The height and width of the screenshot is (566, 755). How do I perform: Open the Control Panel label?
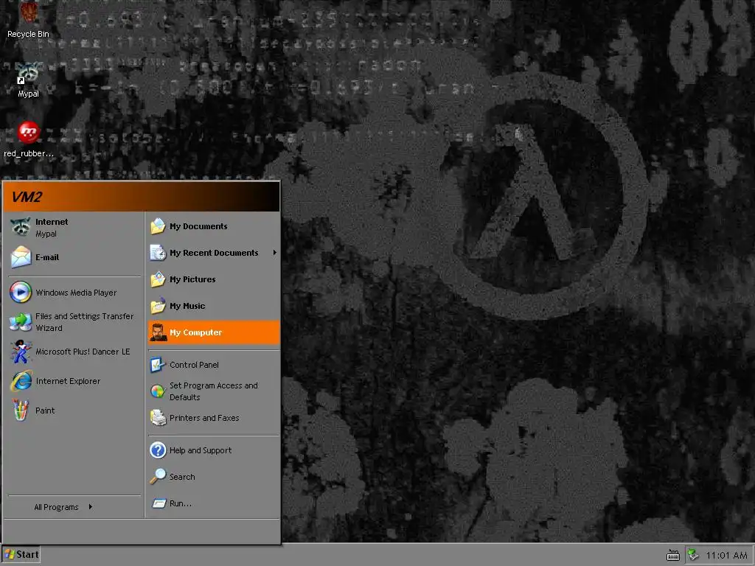(194, 365)
